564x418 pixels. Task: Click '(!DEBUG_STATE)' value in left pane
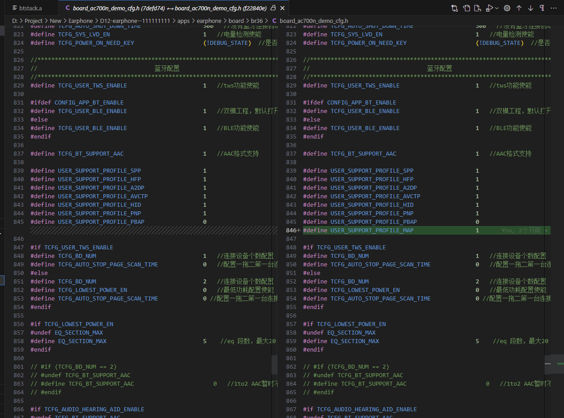227,43
